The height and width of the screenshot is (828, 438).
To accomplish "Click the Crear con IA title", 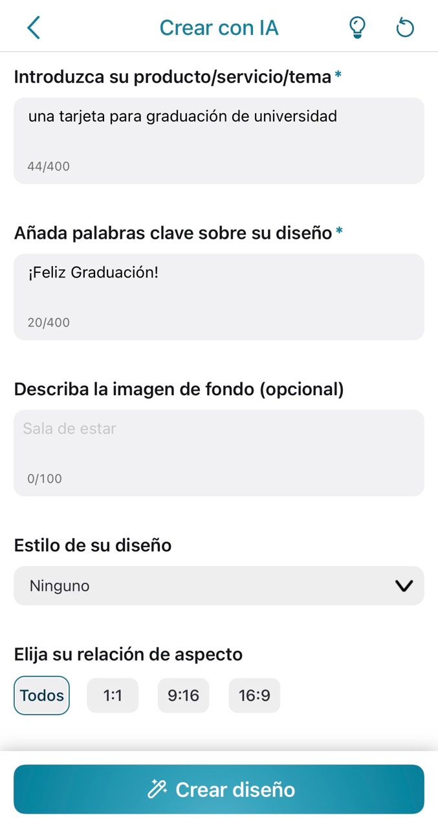I will pyautogui.click(x=219, y=27).
